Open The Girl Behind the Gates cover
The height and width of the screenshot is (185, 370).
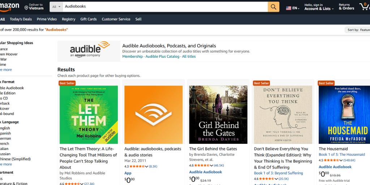point(218,115)
